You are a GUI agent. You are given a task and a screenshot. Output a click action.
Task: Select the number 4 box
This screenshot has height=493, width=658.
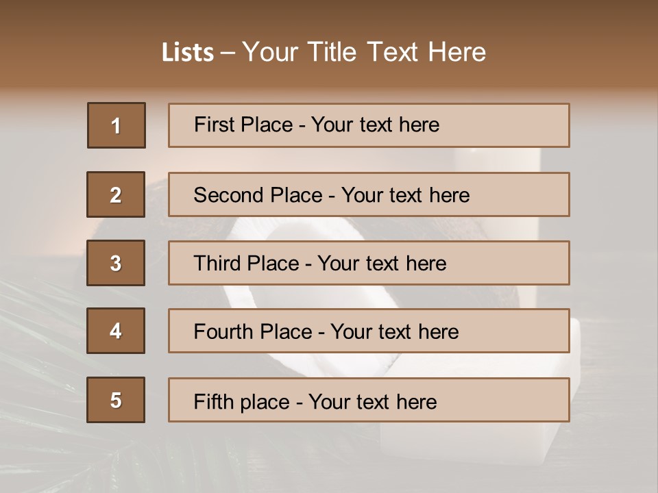pyautogui.click(x=116, y=331)
